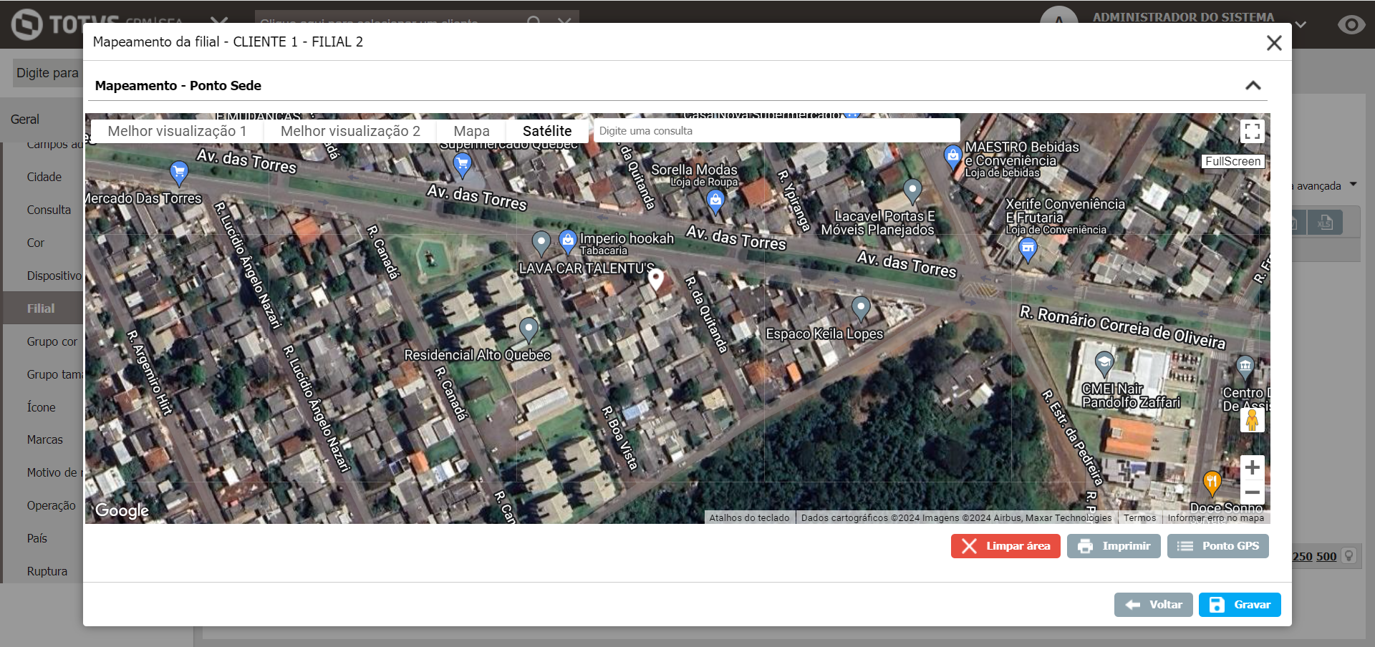This screenshot has height=647, width=1375.
Task: Open Cidade in the background sidebar
Action: (44, 177)
